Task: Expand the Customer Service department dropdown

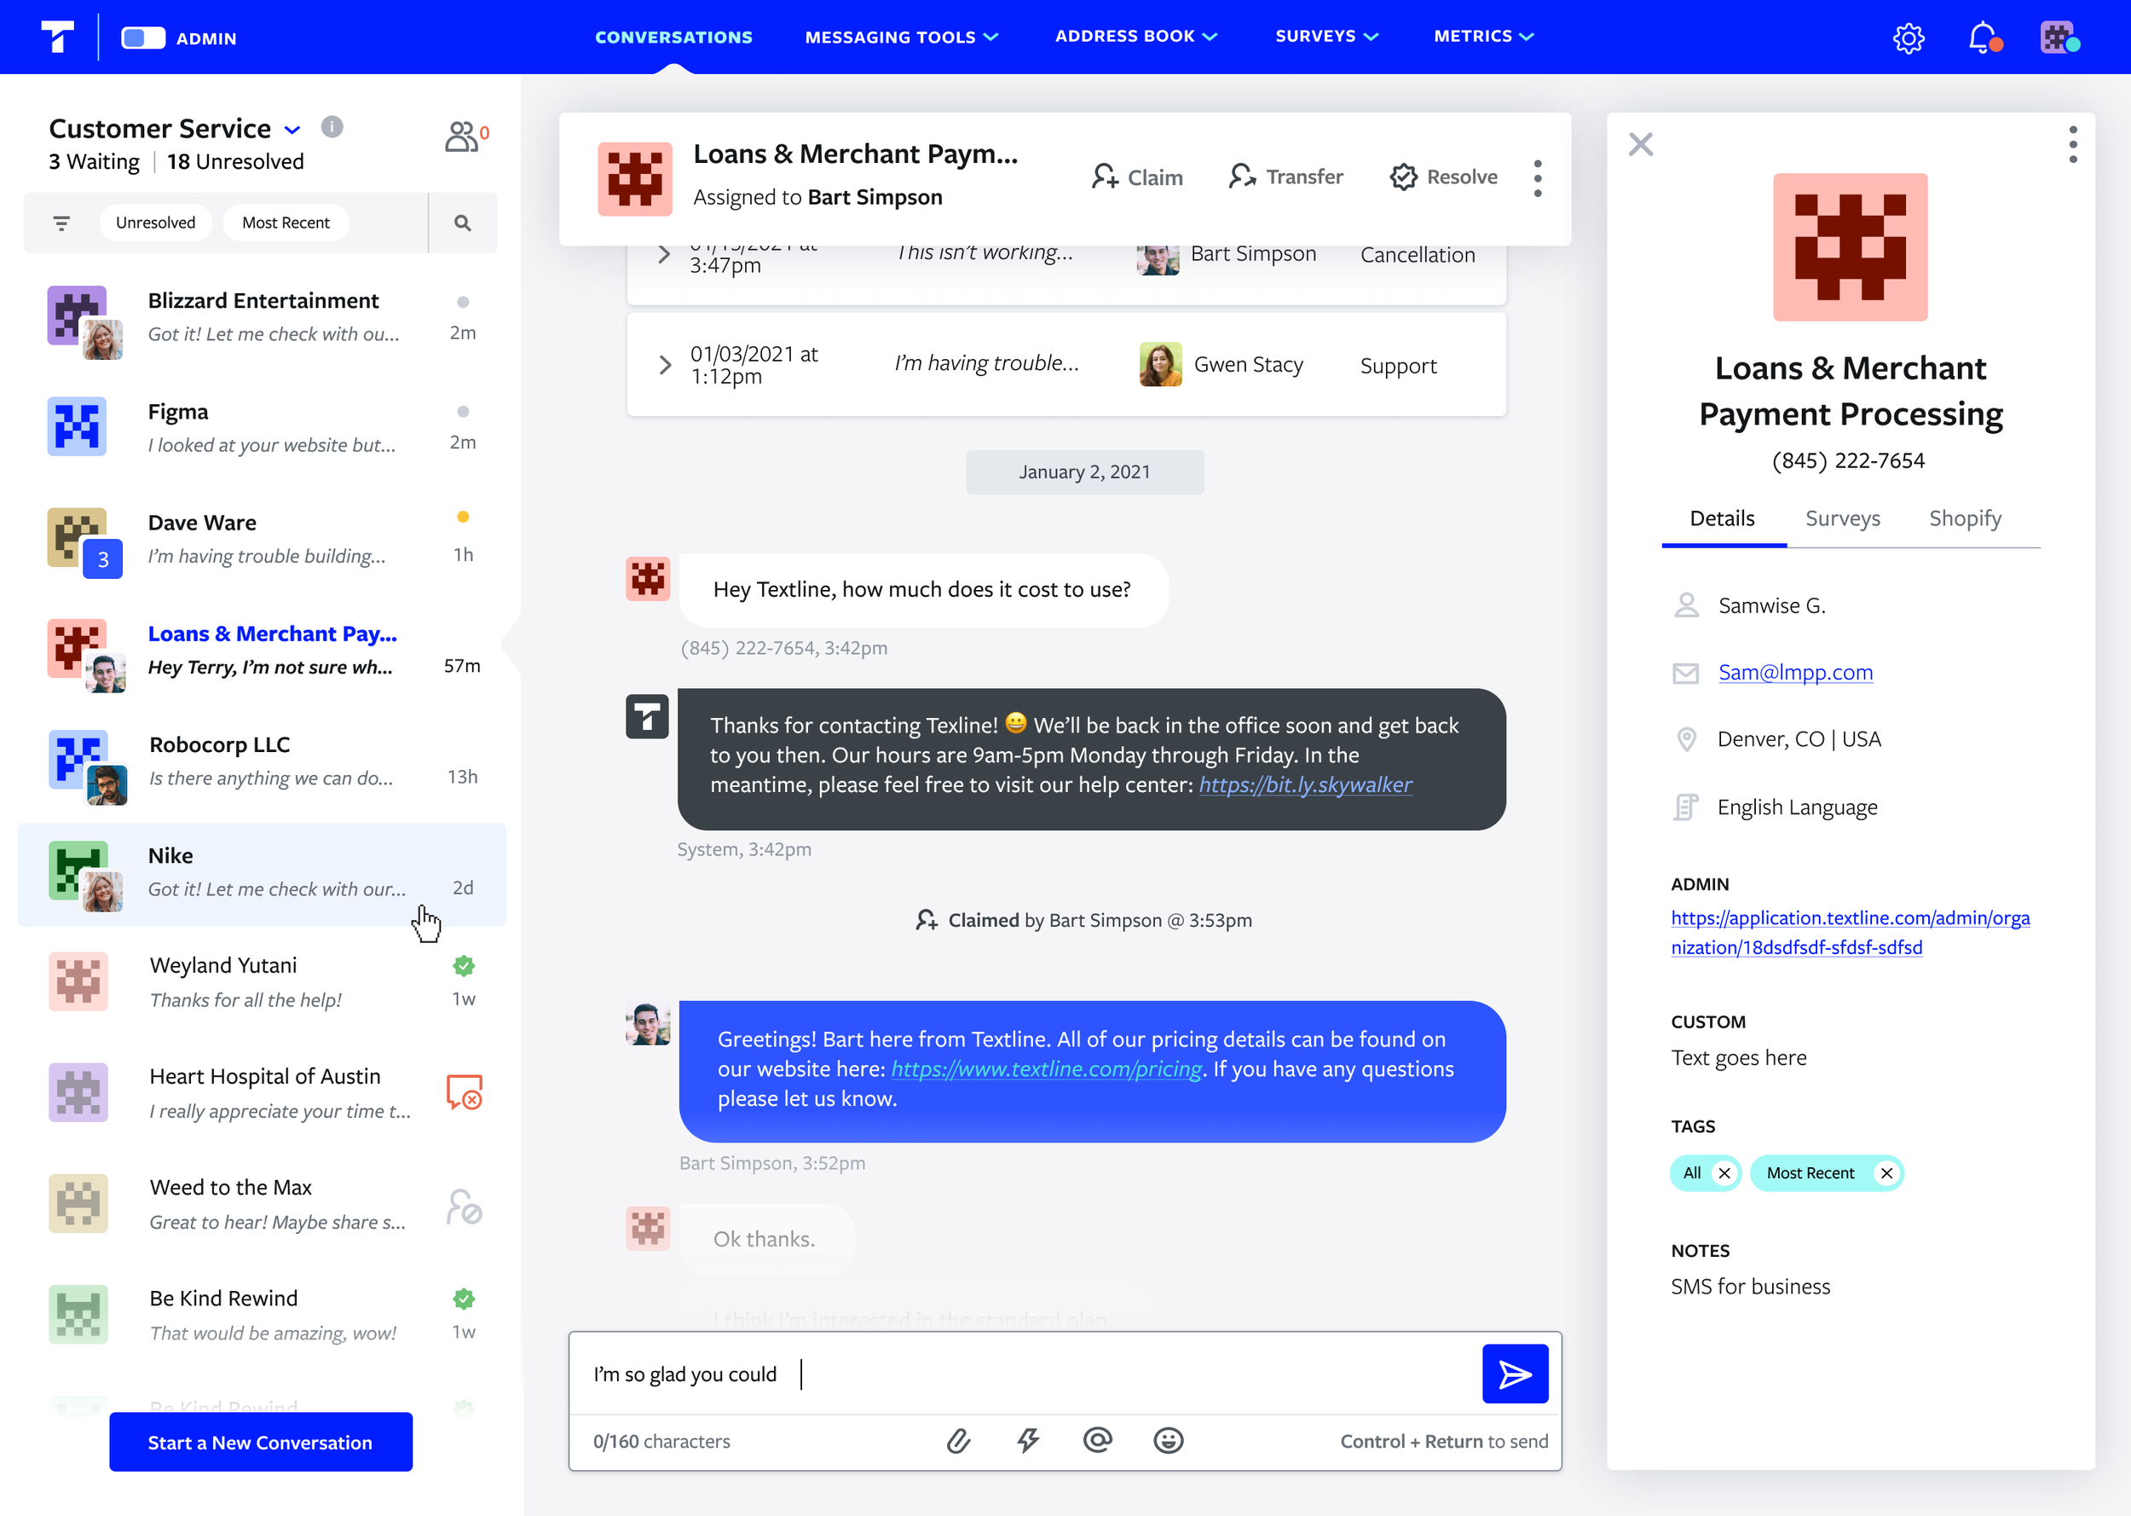Action: click(x=292, y=130)
